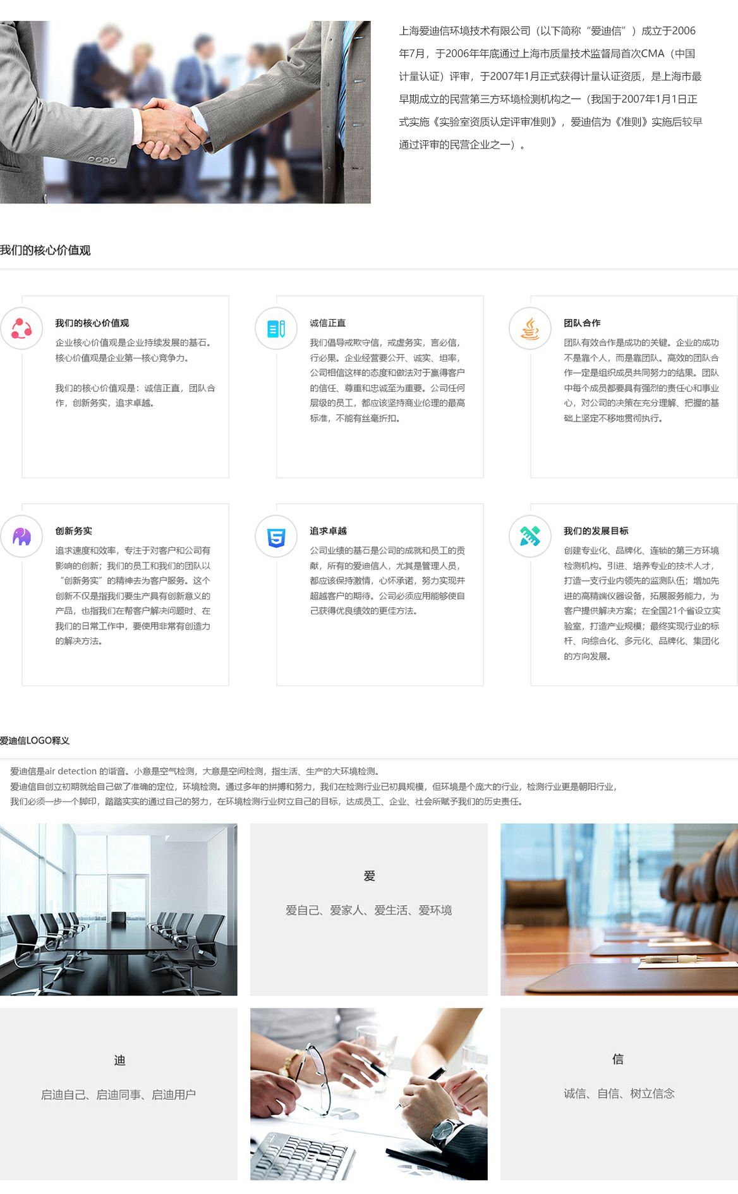Screen dimensions: 738x1194
Task: Click the 我们的发展目标 card title
Action: [596, 531]
